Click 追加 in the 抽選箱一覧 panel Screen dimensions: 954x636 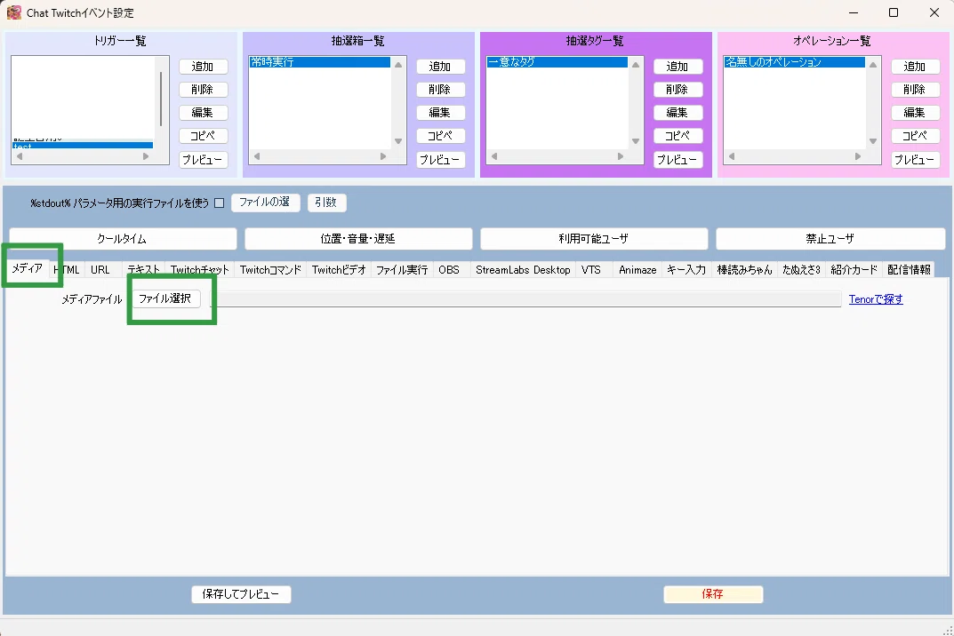(440, 67)
